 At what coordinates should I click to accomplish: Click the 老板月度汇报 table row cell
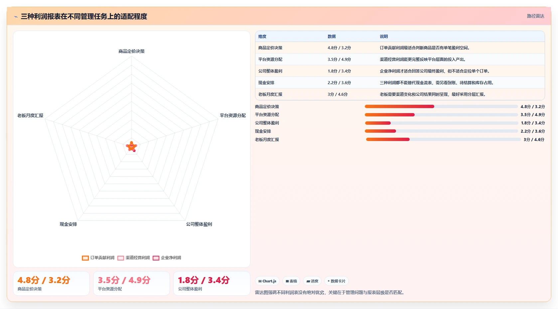coord(270,94)
